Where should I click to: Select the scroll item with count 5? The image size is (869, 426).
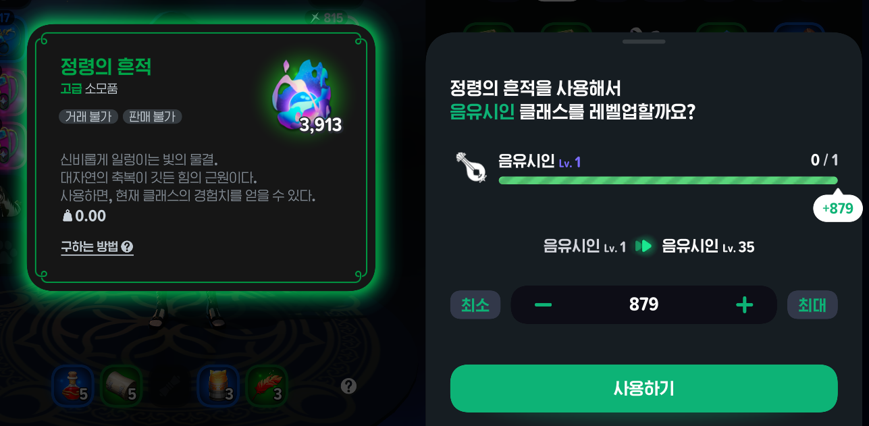coord(122,386)
